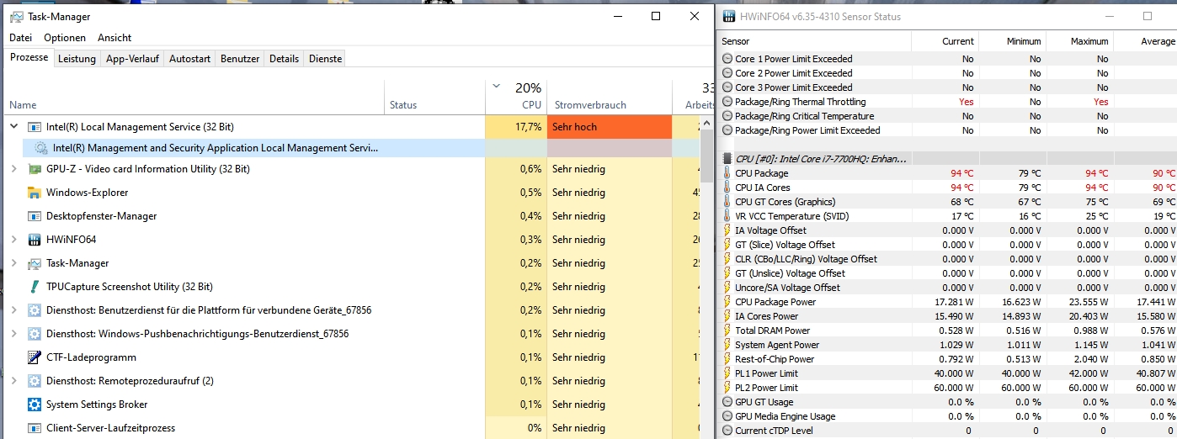Screen dimensions: 1177x439
Task: Click the Core 1 Power Limit Exceeded icon
Action: 727,59
